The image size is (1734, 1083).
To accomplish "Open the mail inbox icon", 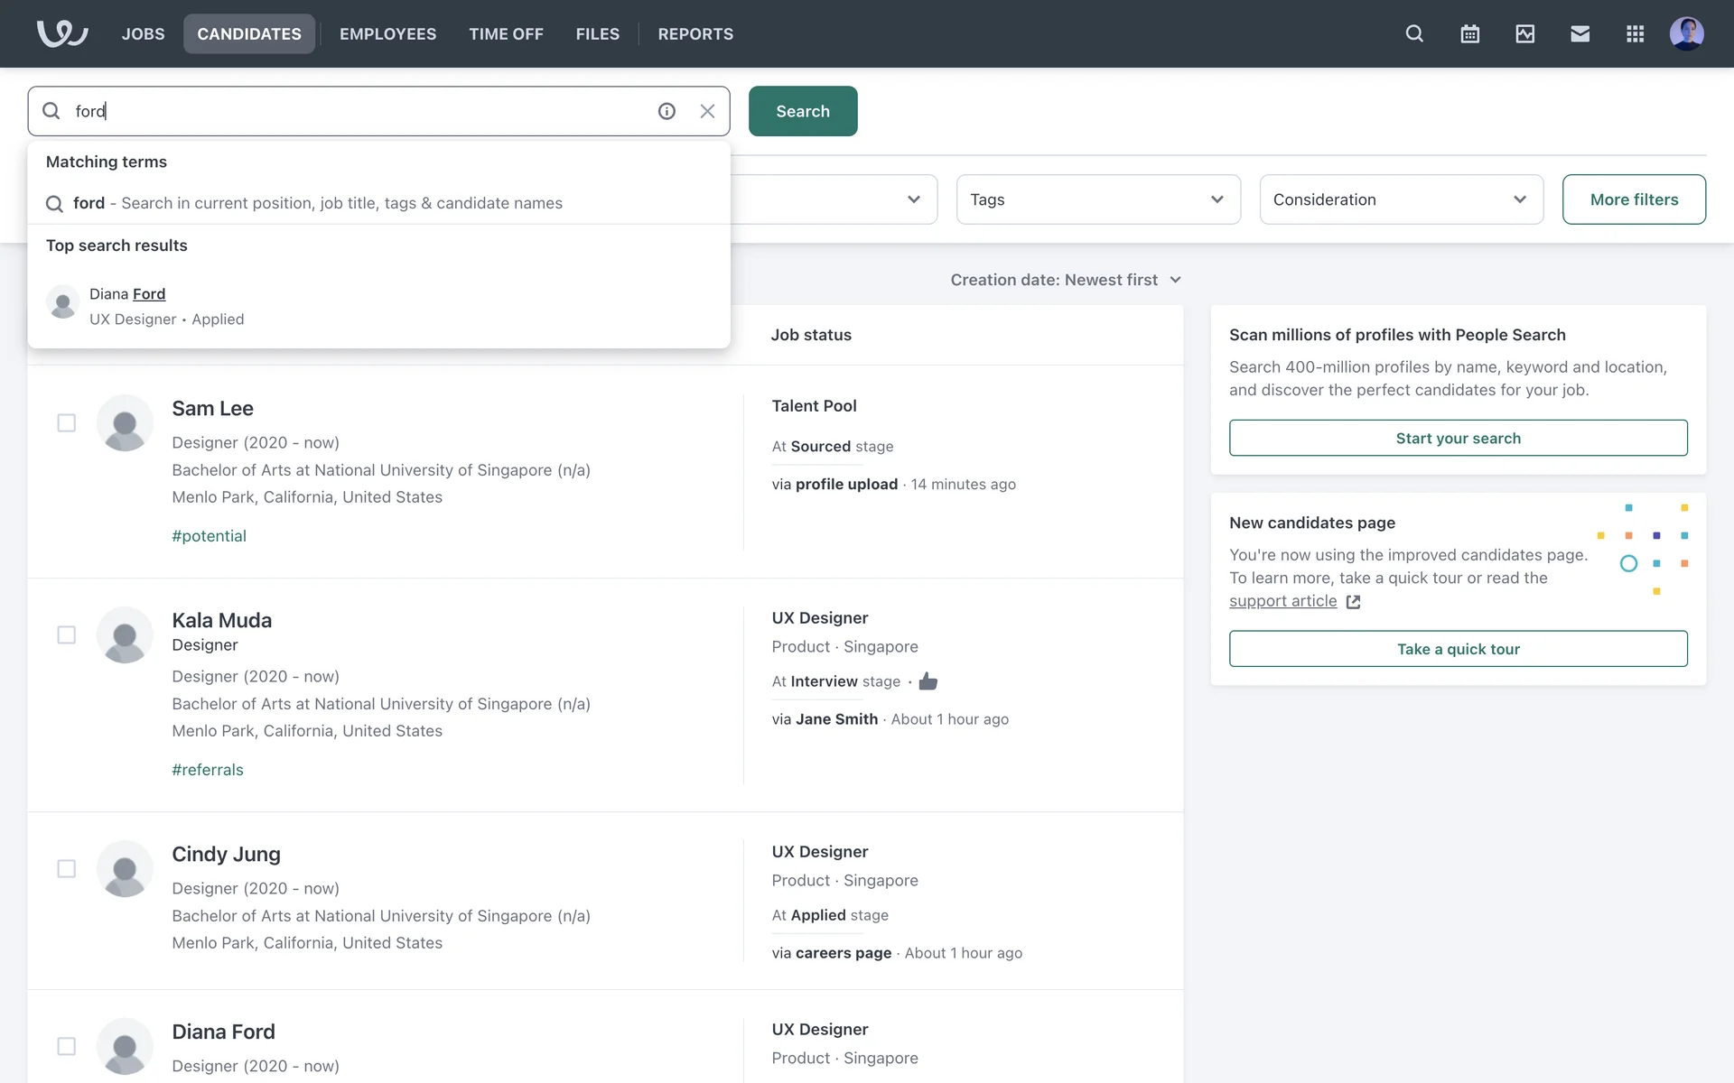I will 1580,33.
